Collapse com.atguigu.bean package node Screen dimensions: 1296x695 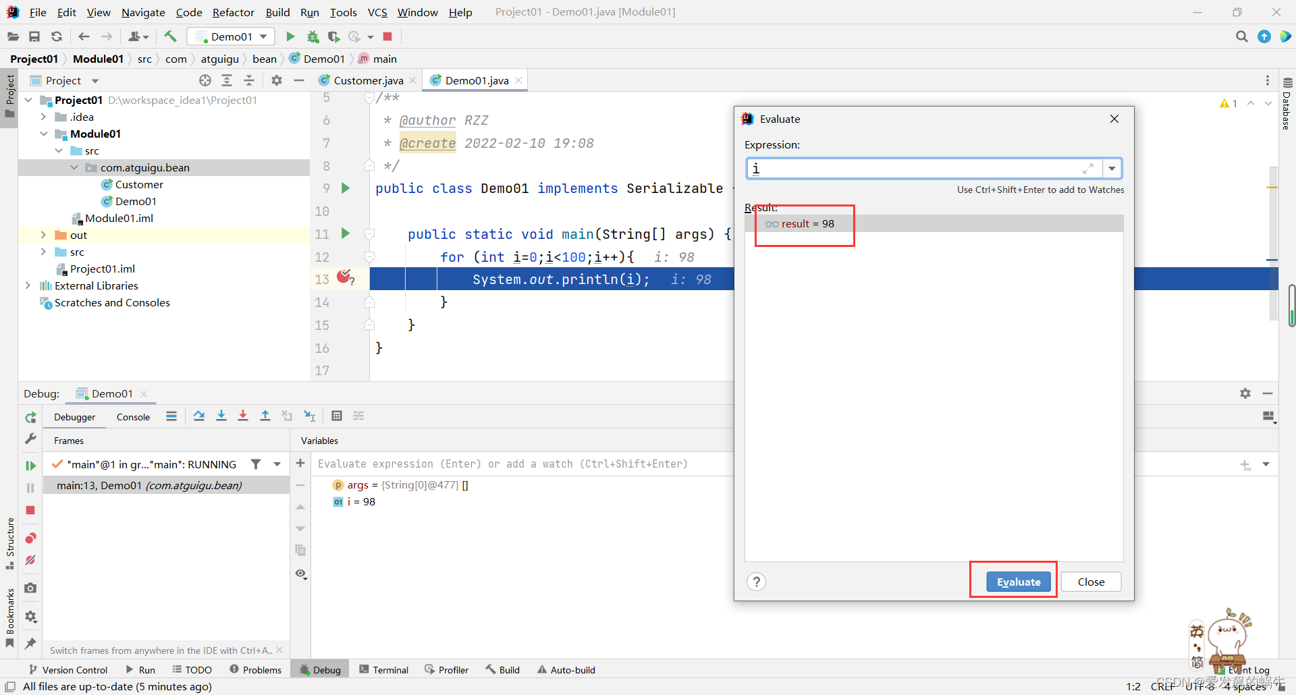pos(74,167)
